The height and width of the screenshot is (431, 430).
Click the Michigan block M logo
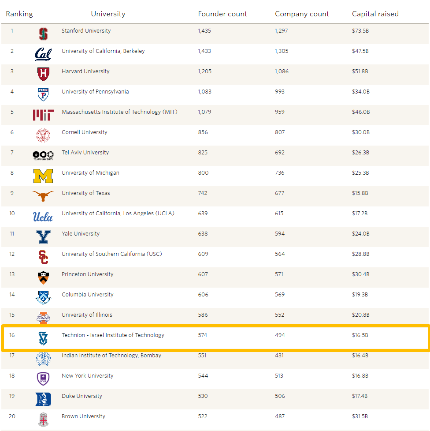coord(43,176)
